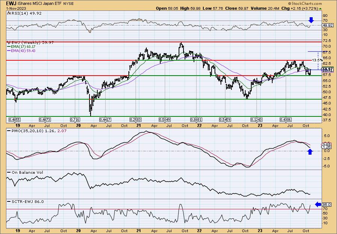Click the SCTR-EWJ 86.0 legend text
Image resolution: width=337 pixels, height=234 pixels.
(x=27, y=201)
